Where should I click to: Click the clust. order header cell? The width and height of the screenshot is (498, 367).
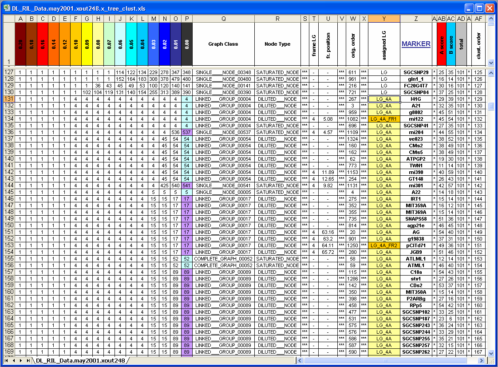point(478,44)
